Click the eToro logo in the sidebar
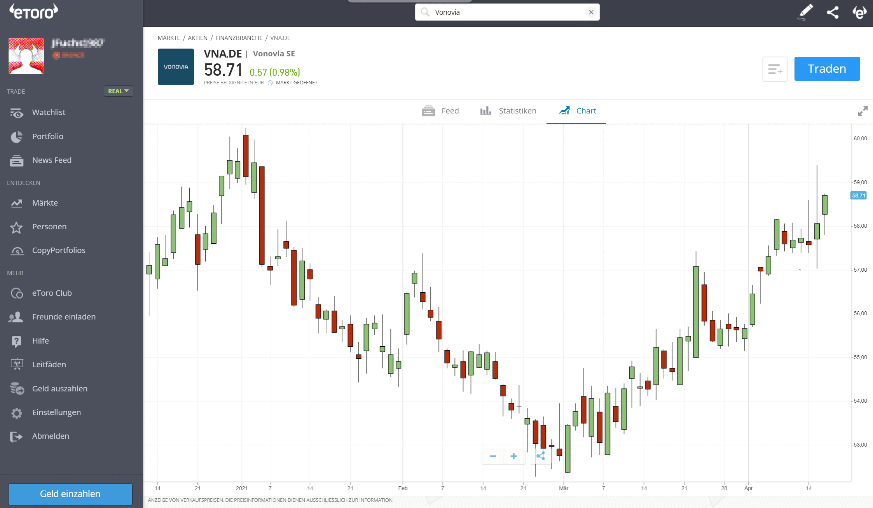This screenshot has height=508, width=873. [x=34, y=12]
